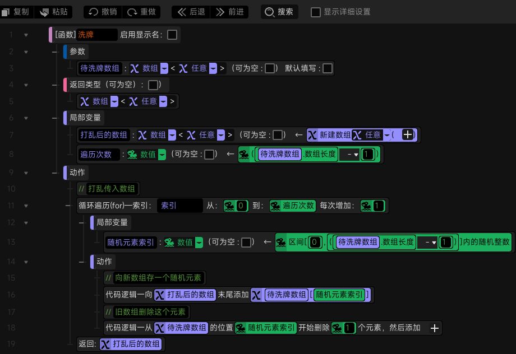
Task: Open minus operator dropdown on 遍历次数 row
Action: click(349, 155)
